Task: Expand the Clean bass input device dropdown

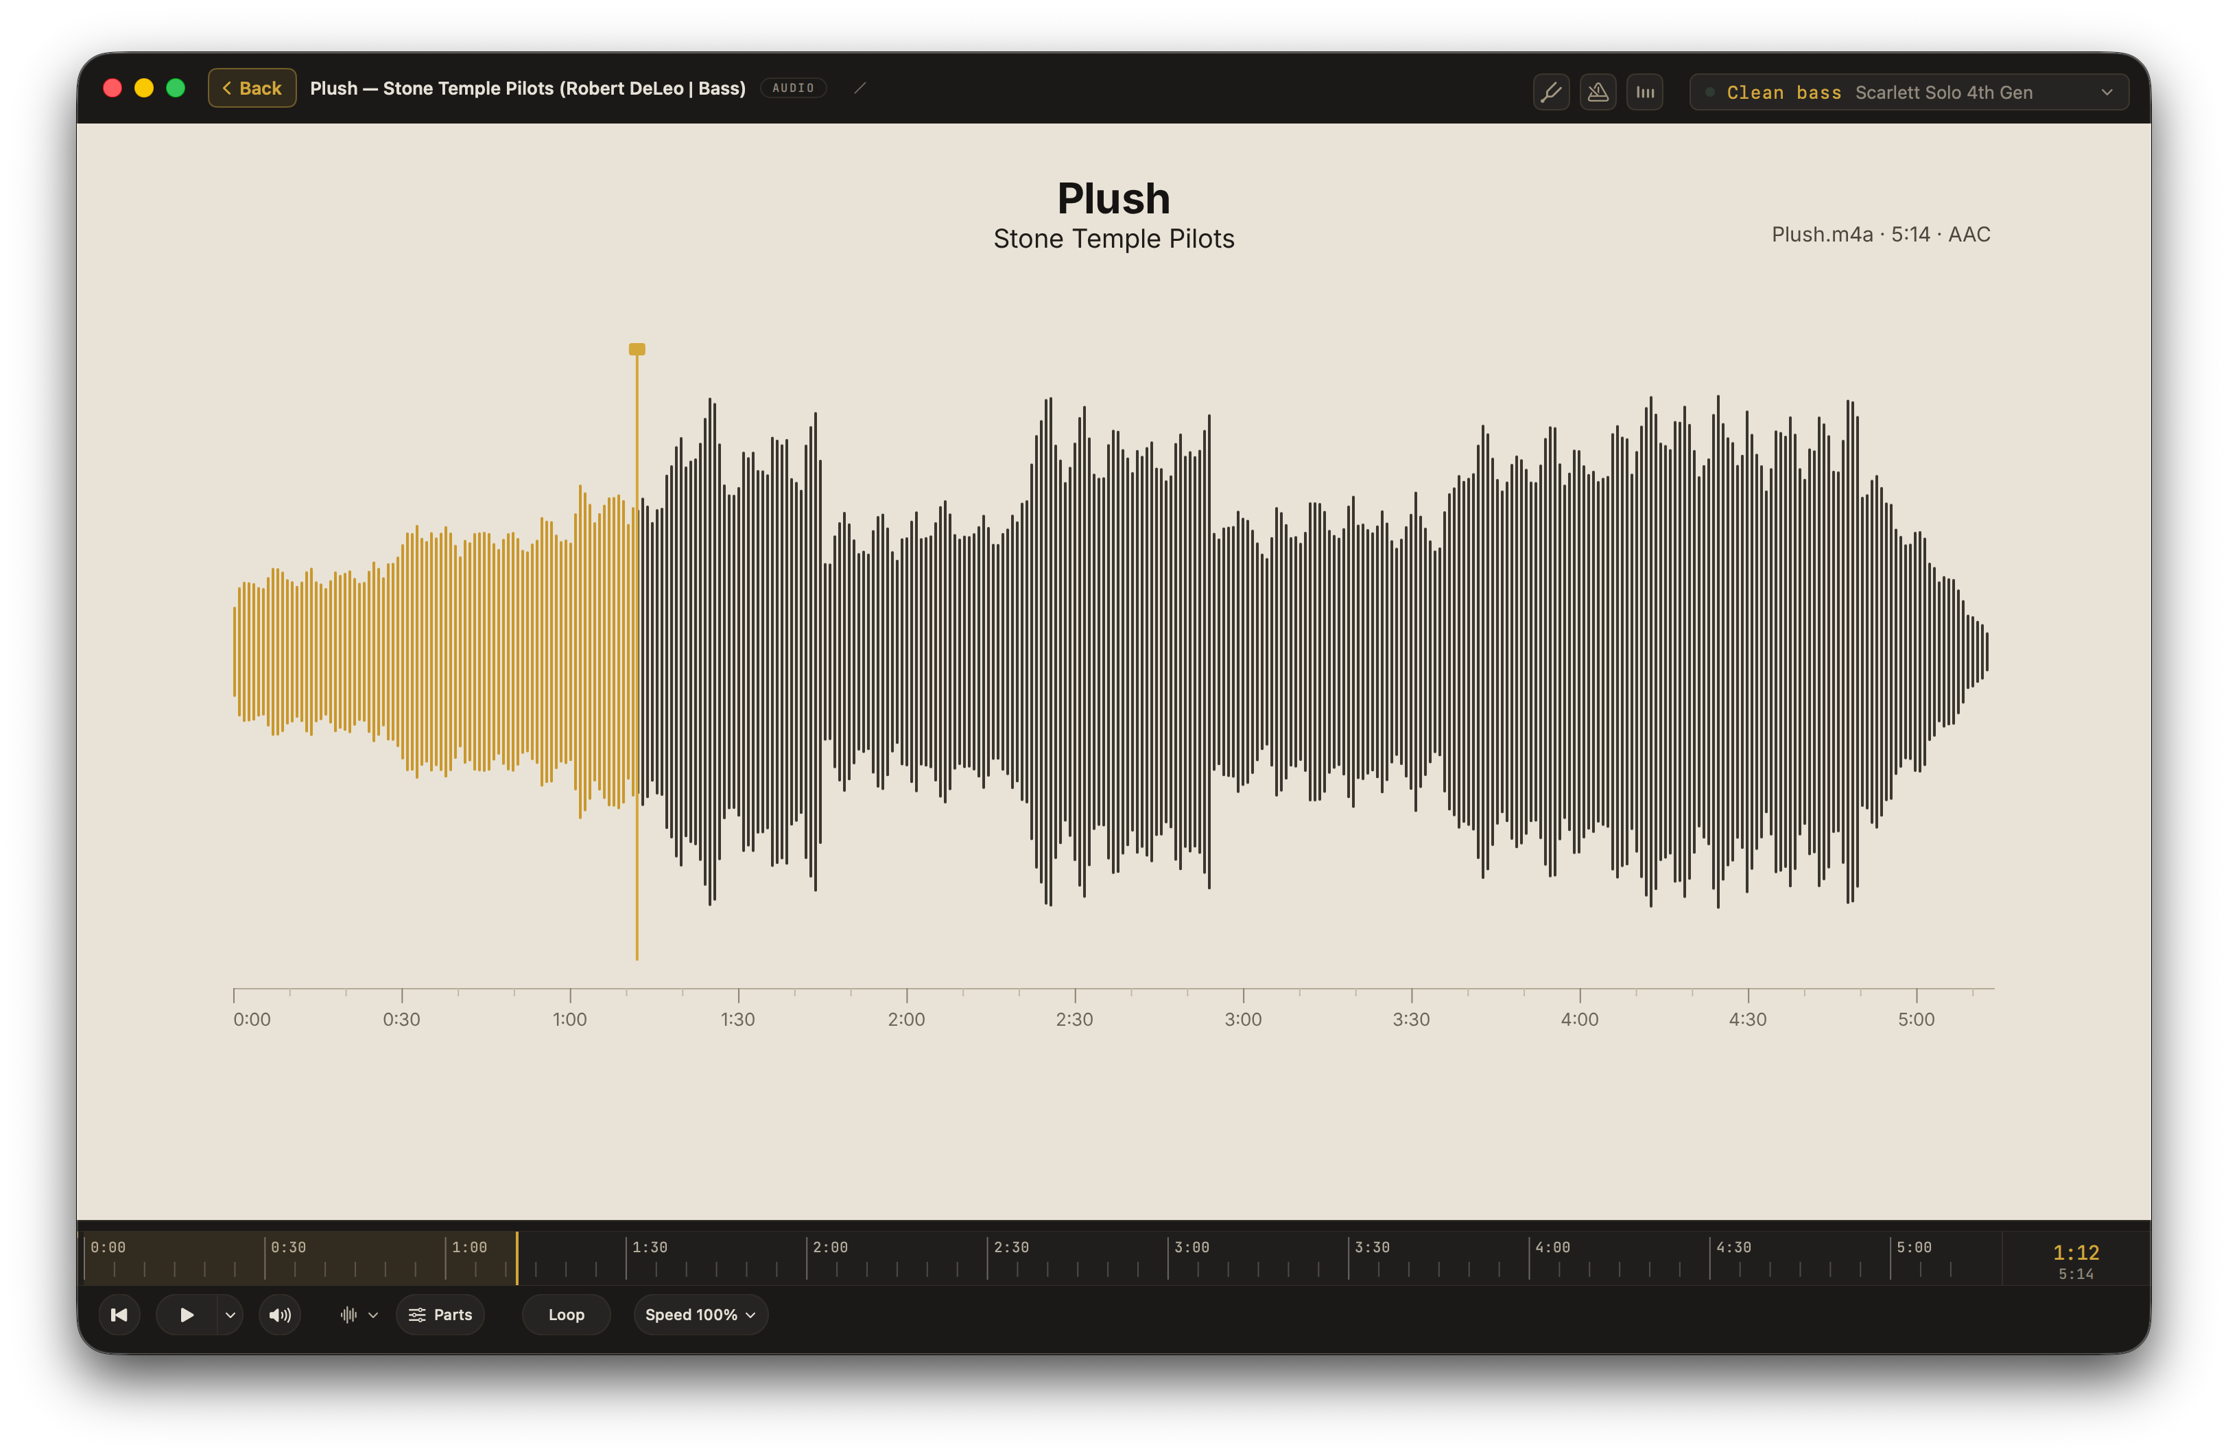Action: (x=1909, y=92)
